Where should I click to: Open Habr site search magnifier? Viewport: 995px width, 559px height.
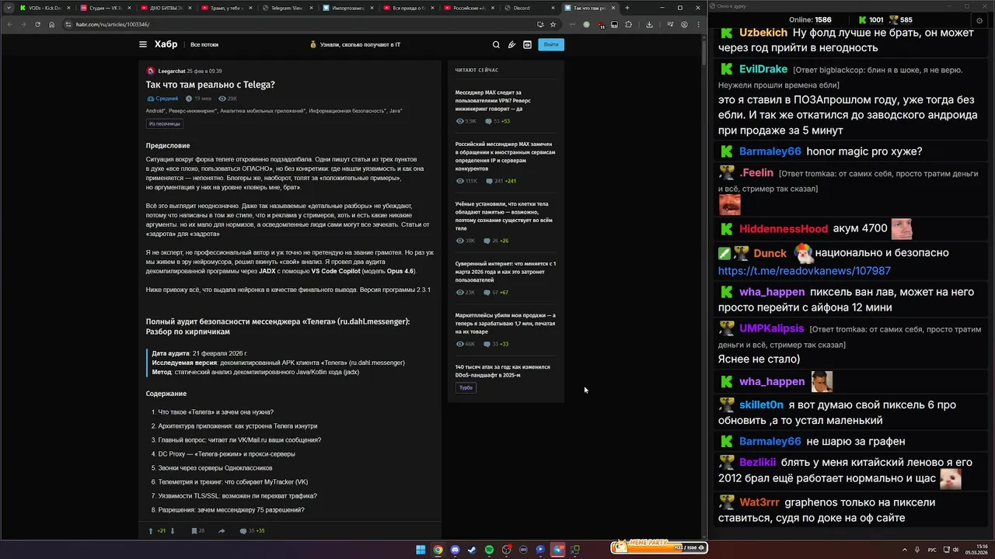[496, 44]
